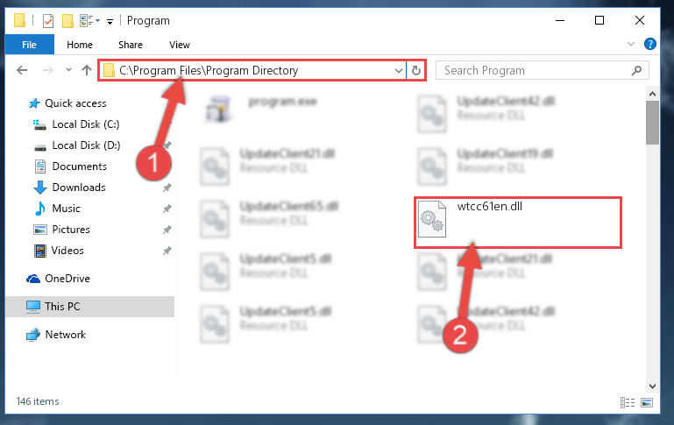Go up one folder level

click(87, 70)
